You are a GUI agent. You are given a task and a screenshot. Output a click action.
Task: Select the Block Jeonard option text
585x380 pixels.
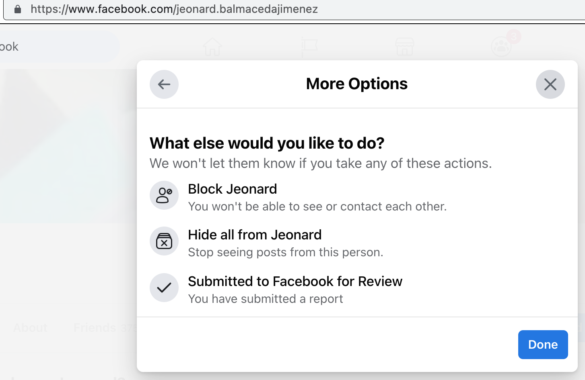point(233,189)
